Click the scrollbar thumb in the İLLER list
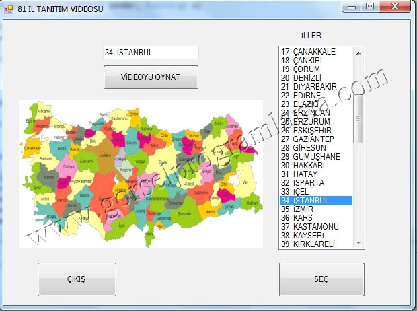The height and width of the screenshot is (311, 417). [x=358, y=118]
